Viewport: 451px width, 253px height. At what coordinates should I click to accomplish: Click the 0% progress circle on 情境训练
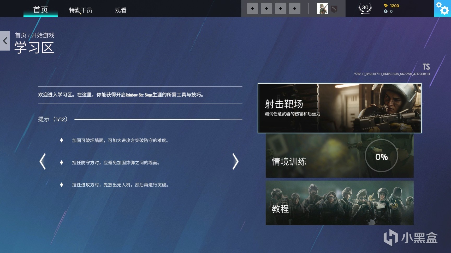(x=381, y=156)
